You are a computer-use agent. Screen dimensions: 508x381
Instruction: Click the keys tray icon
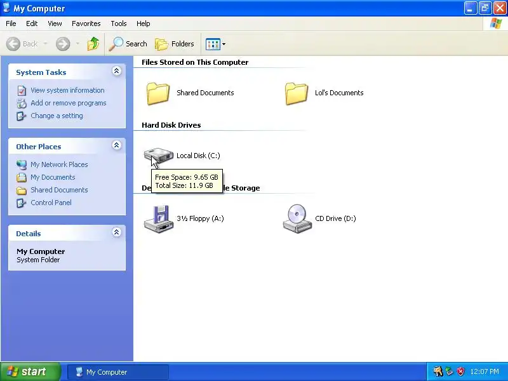(x=438, y=371)
